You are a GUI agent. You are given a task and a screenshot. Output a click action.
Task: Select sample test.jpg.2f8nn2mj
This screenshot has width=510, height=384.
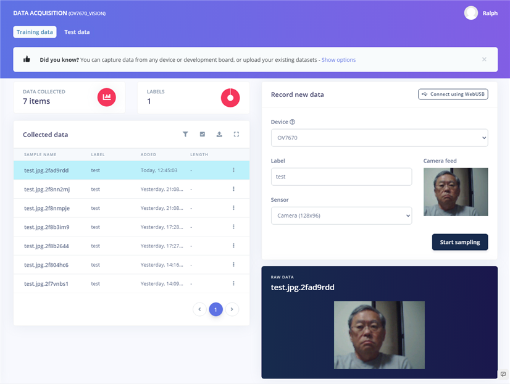coord(132,189)
